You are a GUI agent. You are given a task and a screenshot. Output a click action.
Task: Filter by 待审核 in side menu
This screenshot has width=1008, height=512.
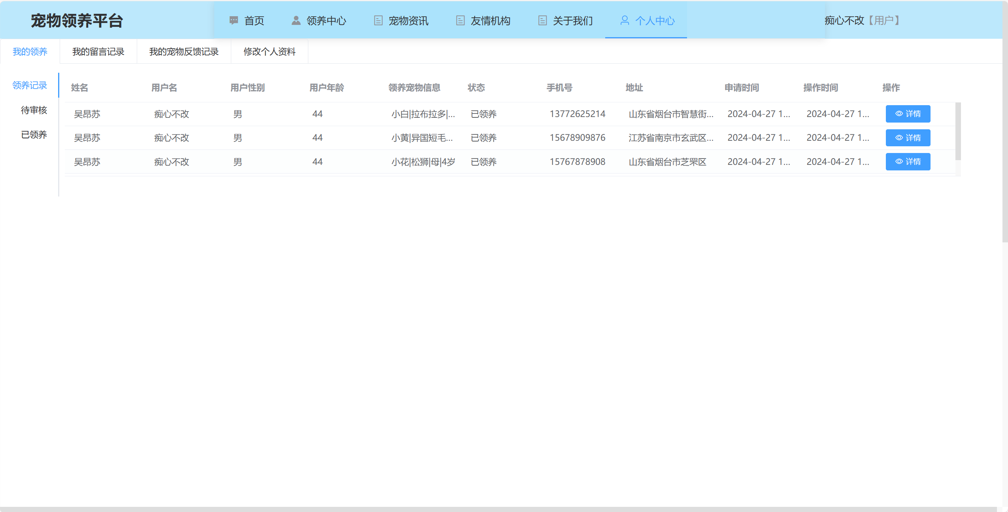(x=34, y=110)
